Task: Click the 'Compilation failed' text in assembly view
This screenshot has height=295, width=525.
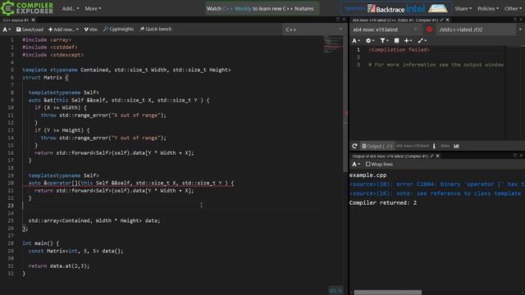Action: (399, 50)
